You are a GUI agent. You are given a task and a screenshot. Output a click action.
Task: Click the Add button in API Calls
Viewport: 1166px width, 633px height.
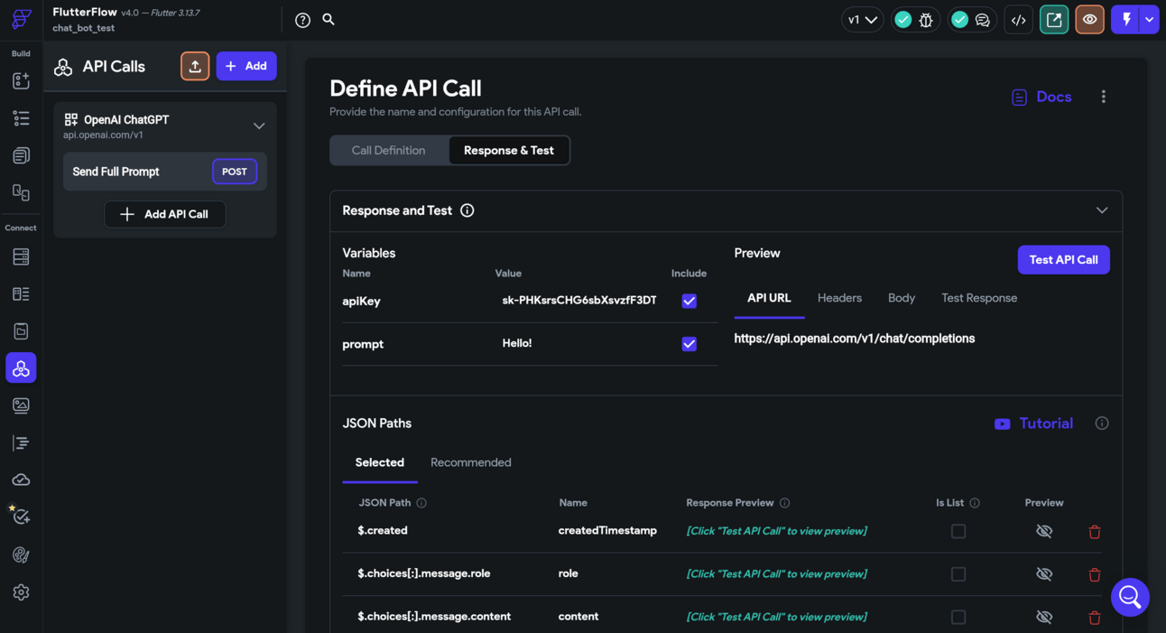point(246,66)
